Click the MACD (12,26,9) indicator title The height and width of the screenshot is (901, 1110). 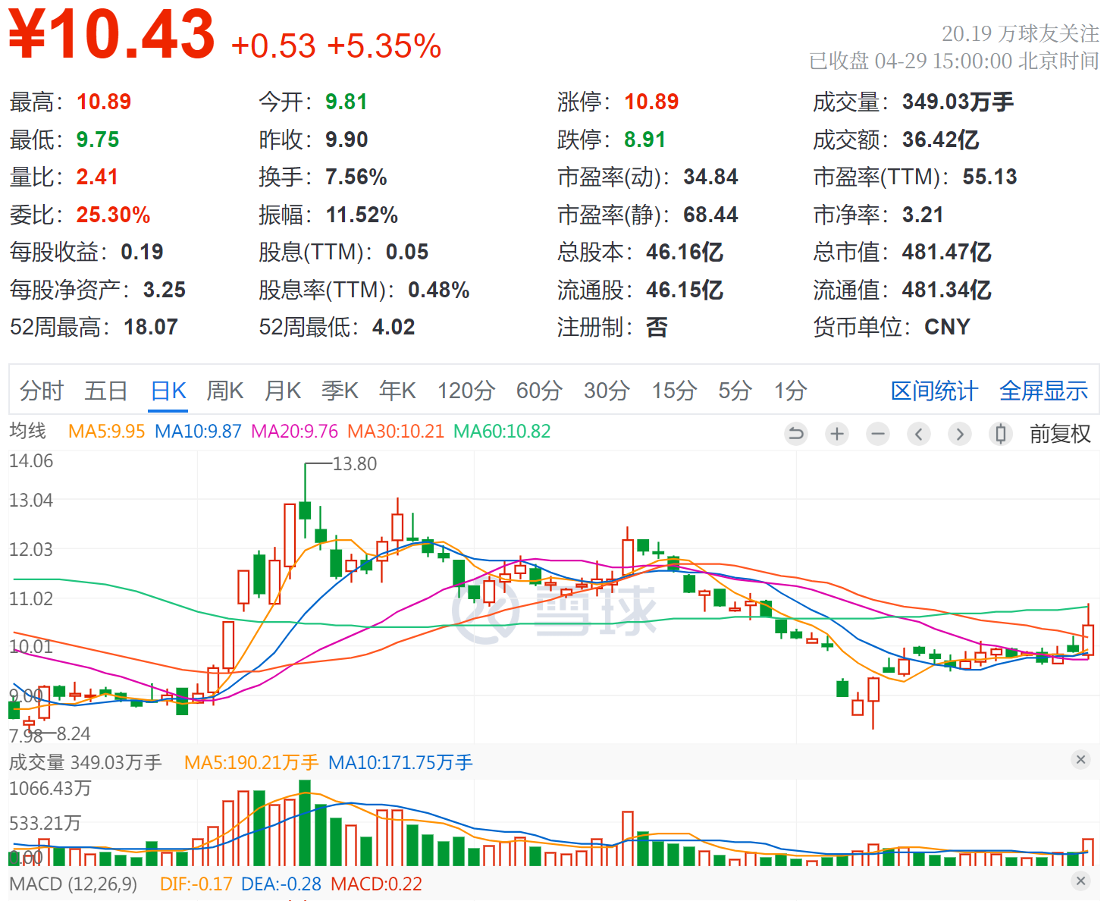pyautogui.click(x=74, y=884)
